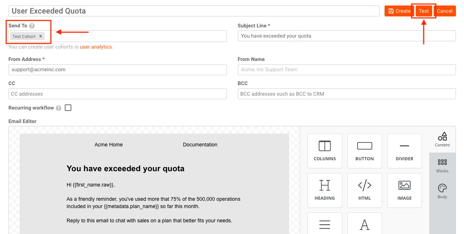464x234 pixels.
Task: Switch to the Content tab
Action: coord(442,139)
